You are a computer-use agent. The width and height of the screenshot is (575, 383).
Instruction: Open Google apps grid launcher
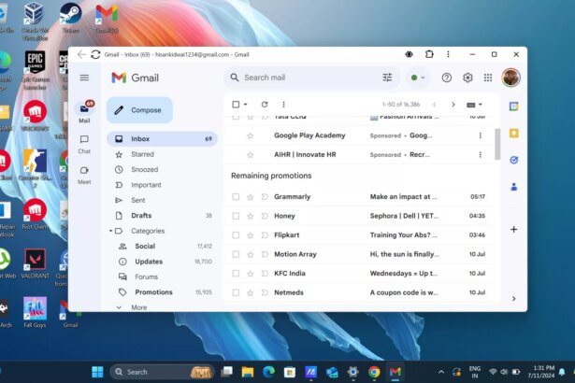[487, 78]
